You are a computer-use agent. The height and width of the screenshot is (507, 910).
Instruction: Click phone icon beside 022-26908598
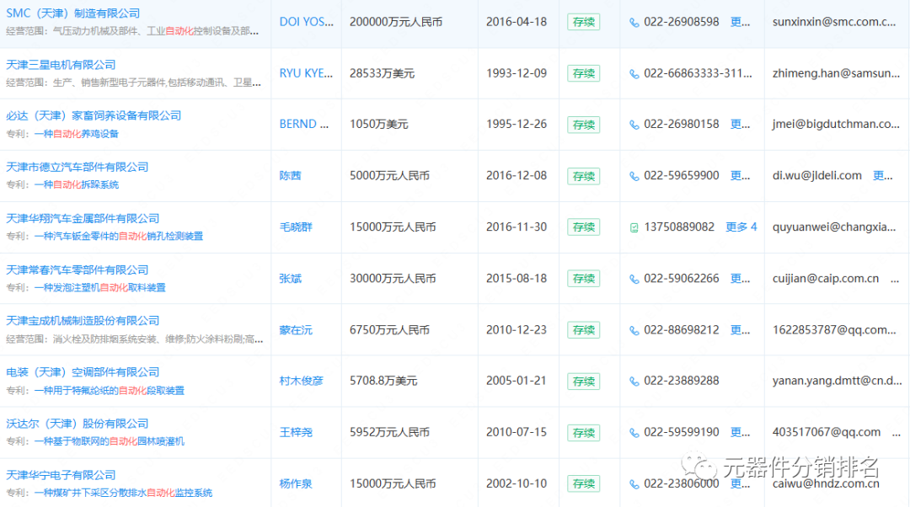coord(634,23)
